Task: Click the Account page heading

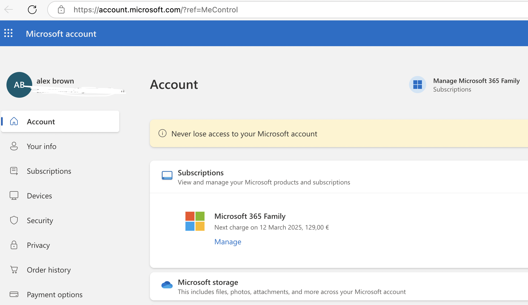Action: click(174, 85)
